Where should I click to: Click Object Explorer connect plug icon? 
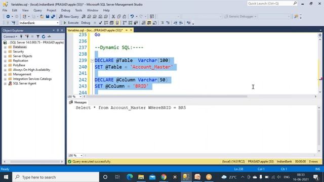(x=21, y=36)
